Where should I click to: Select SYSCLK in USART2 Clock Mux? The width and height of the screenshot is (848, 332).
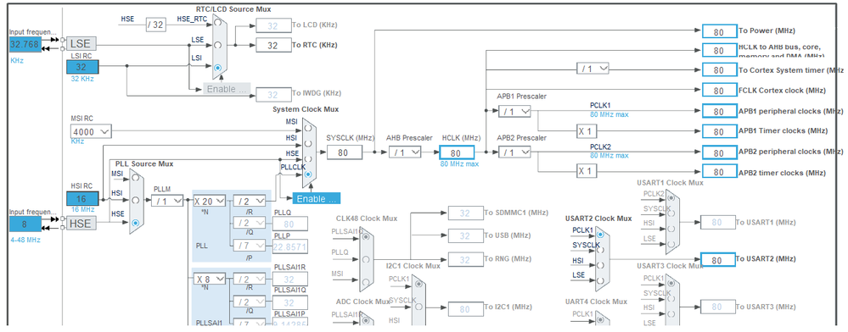[600, 251]
